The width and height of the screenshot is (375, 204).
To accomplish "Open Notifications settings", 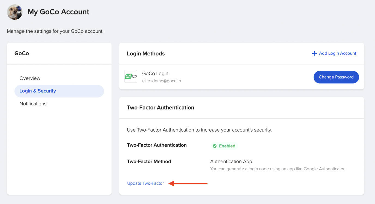I will (x=33, y=103).
